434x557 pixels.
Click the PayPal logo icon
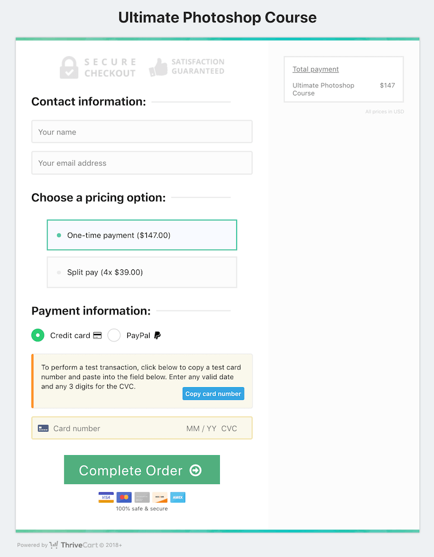click(157, 335)
